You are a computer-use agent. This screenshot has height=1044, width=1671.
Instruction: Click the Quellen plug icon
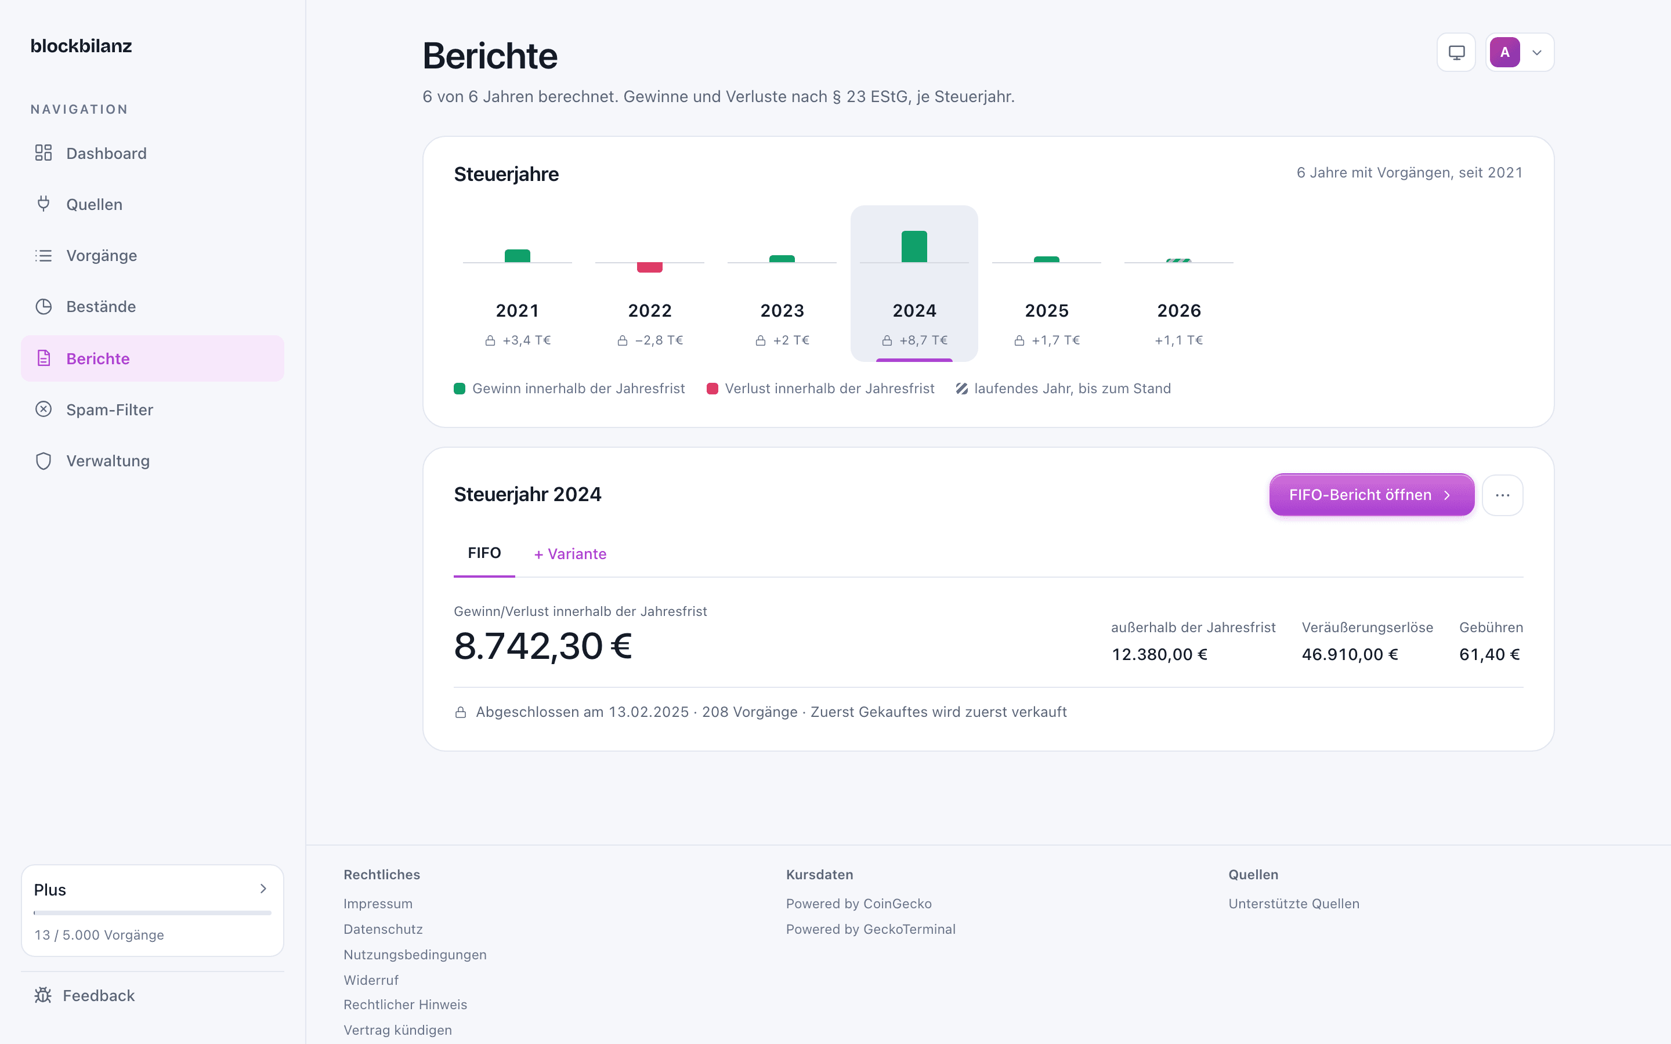[x=44, y=204]
